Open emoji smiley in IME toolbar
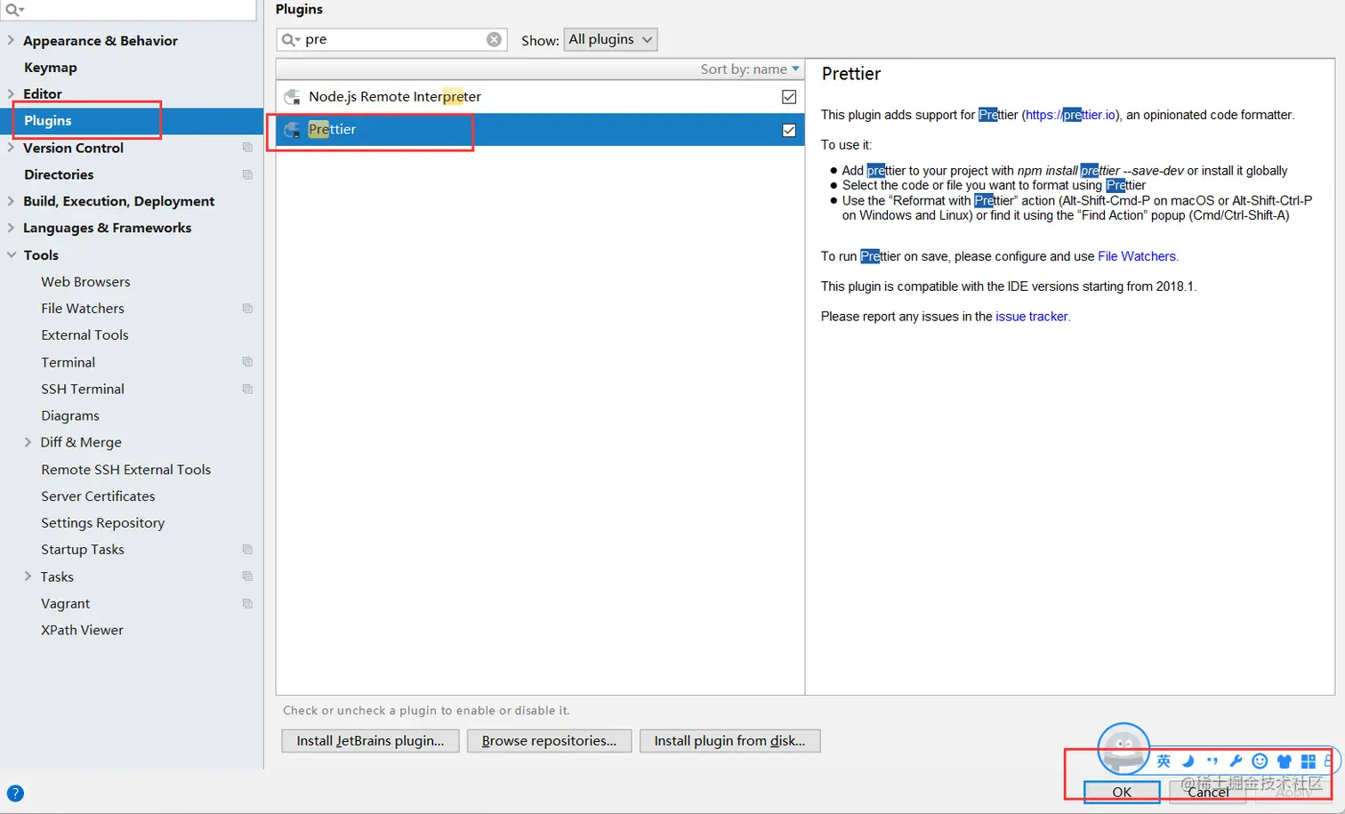1345x814 pixels. 1260,761
